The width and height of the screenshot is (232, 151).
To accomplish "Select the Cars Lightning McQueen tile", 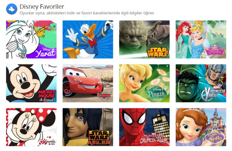I will click(88, 83).
